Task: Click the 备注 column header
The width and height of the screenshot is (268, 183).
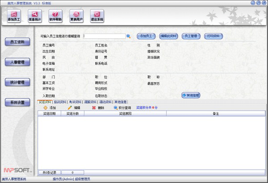Action: click(x=216, y=114)
